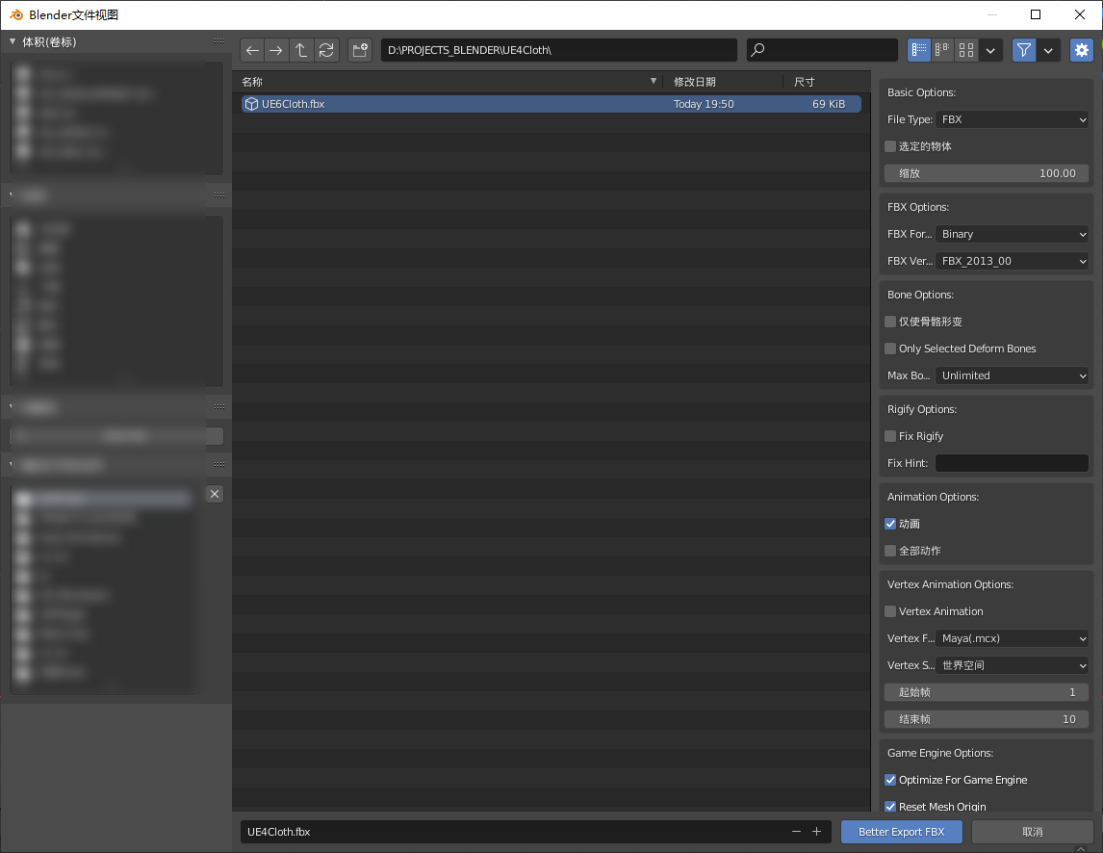The width and height of the screenshot is (1103, 853).
Task: Enable Only Selected Deform Bones
Action: 890,349
